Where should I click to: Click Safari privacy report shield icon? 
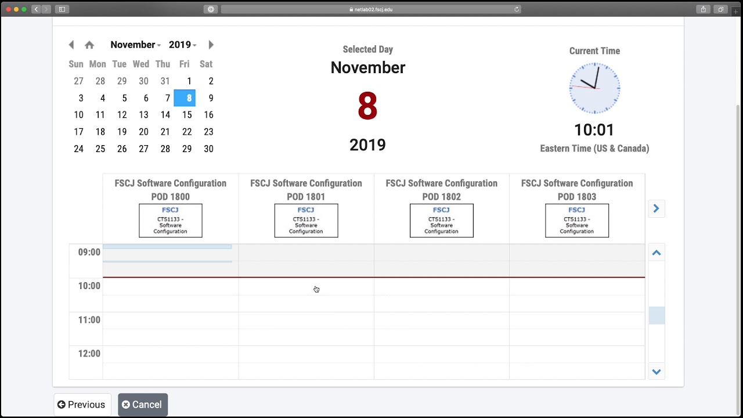click(x=211, y=9)
